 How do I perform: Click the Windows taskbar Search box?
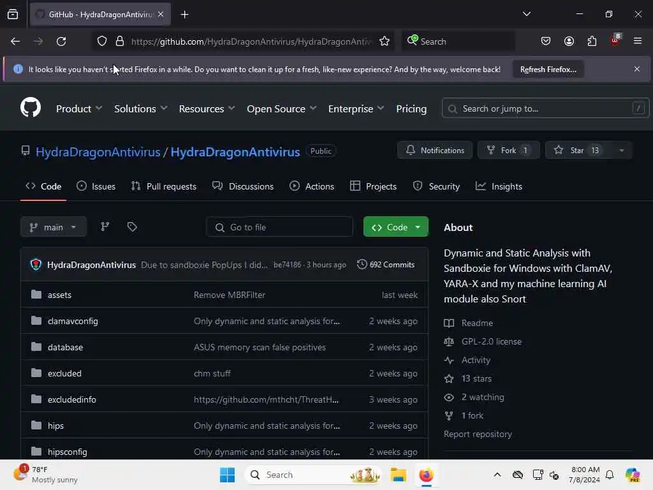[x=314, y=475]
